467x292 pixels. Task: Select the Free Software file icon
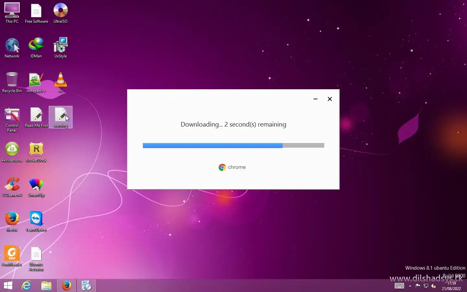point(36,13)
